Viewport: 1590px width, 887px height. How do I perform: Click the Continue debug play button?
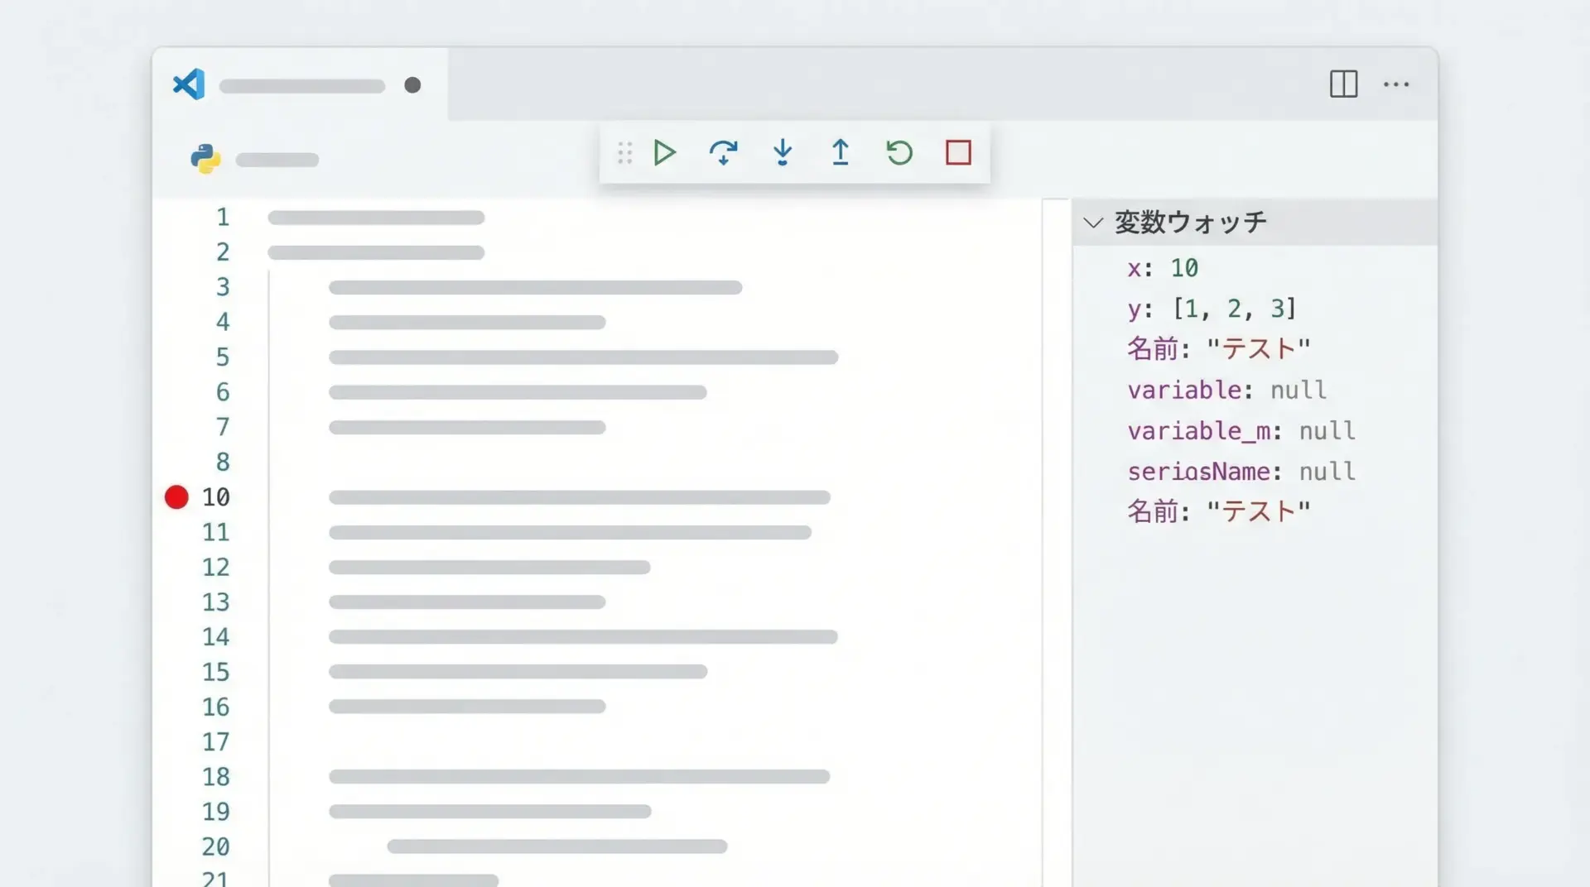[664, 153]
